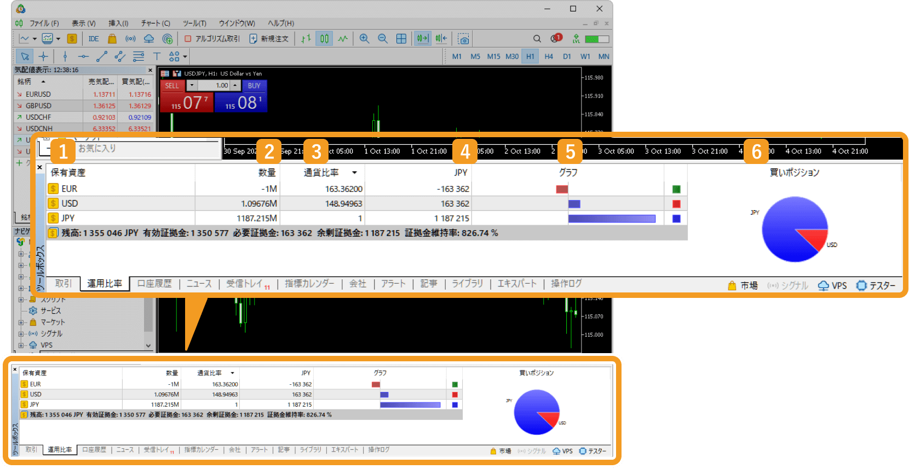Click the zoom in magnifier icon
The width and height of the screenshot is (909, 469).
tap(364, 39)
